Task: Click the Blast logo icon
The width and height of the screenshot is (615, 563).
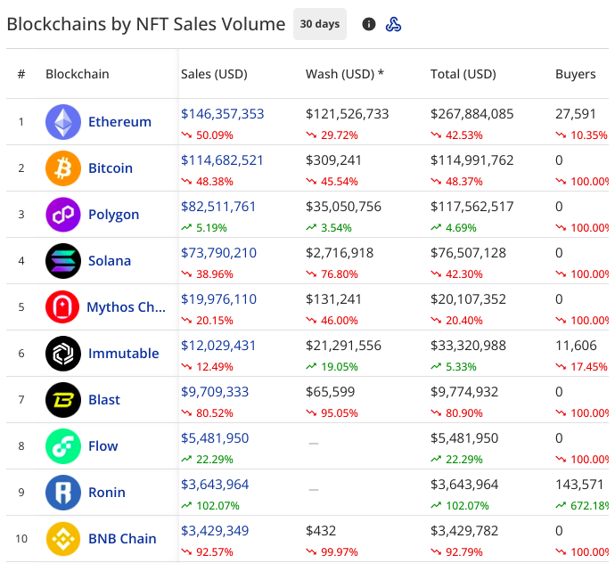Action: (63, 400)
